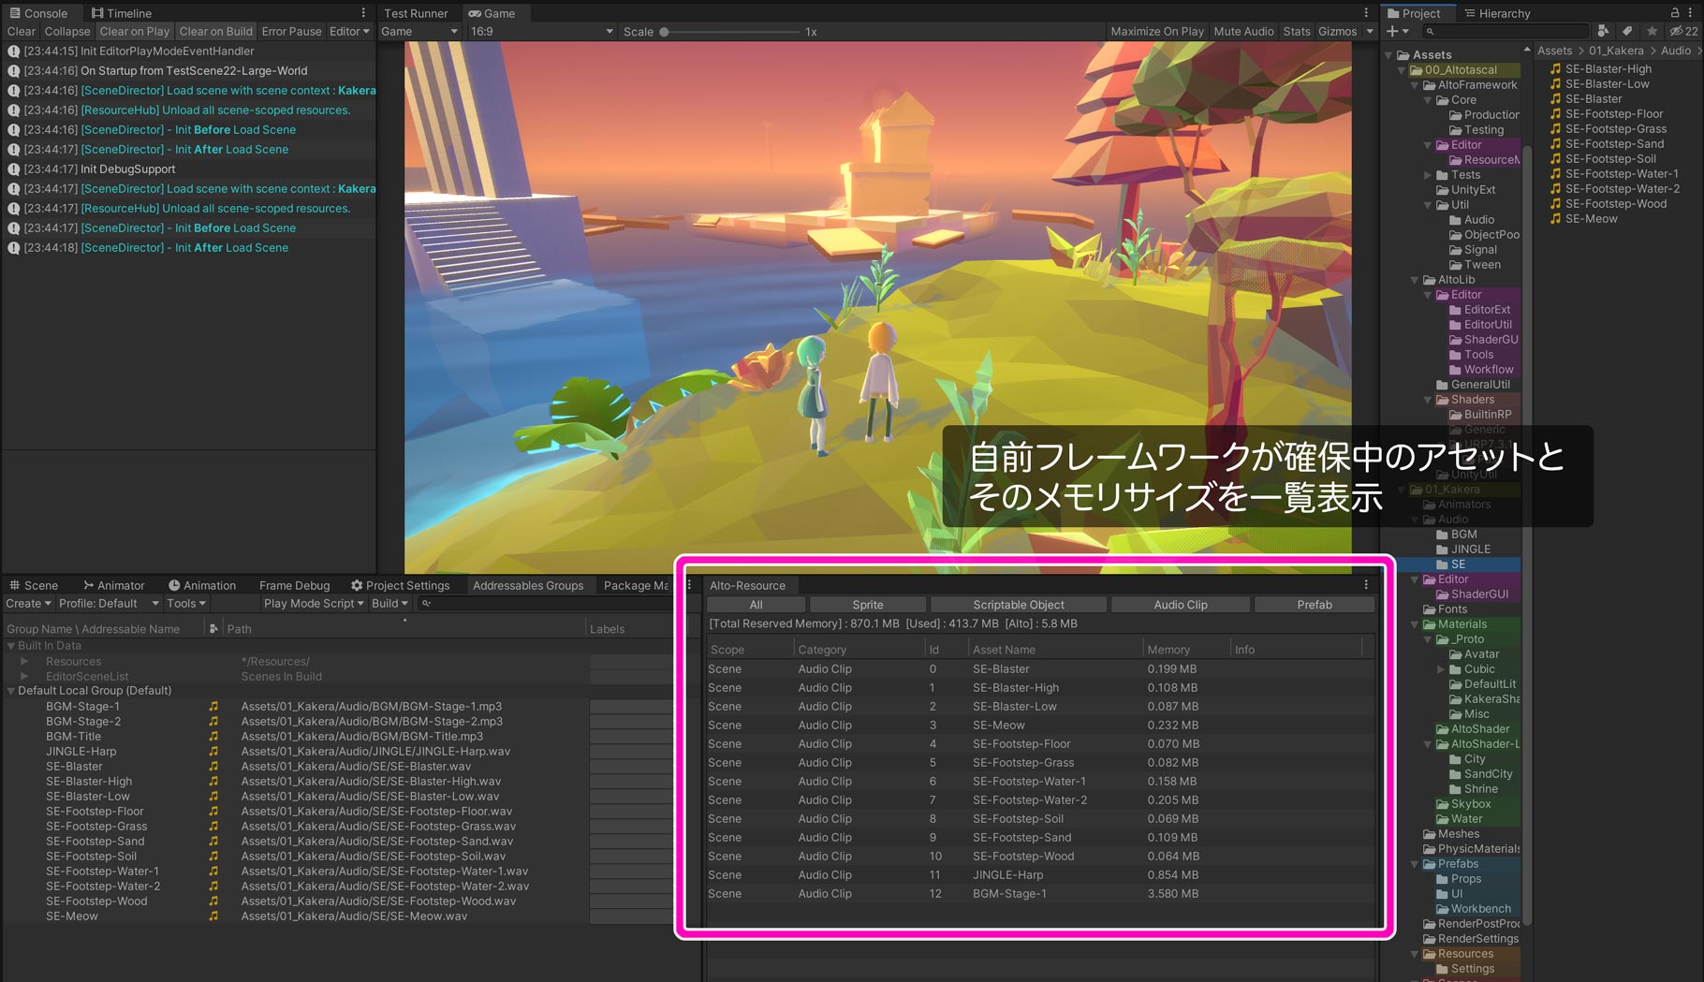Toggle Mute Audio in Game view
This screenshot has height=982, width=1704.
1243,31
